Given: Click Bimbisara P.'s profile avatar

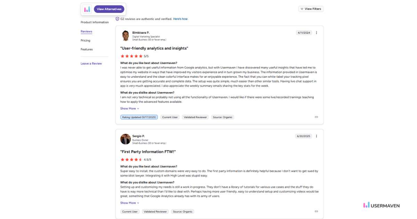Looking at the screenshot, I should pyautogui.click(x=125, y=36).
